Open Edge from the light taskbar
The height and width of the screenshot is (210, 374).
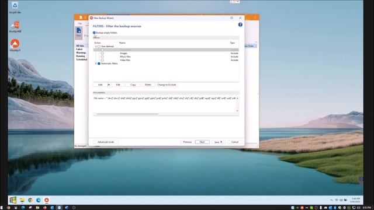click(x=39, y=200)
